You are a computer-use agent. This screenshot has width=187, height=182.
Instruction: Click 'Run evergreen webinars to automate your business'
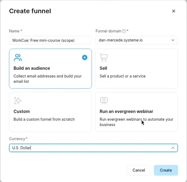pyautogui.click(x=136, y=122)
